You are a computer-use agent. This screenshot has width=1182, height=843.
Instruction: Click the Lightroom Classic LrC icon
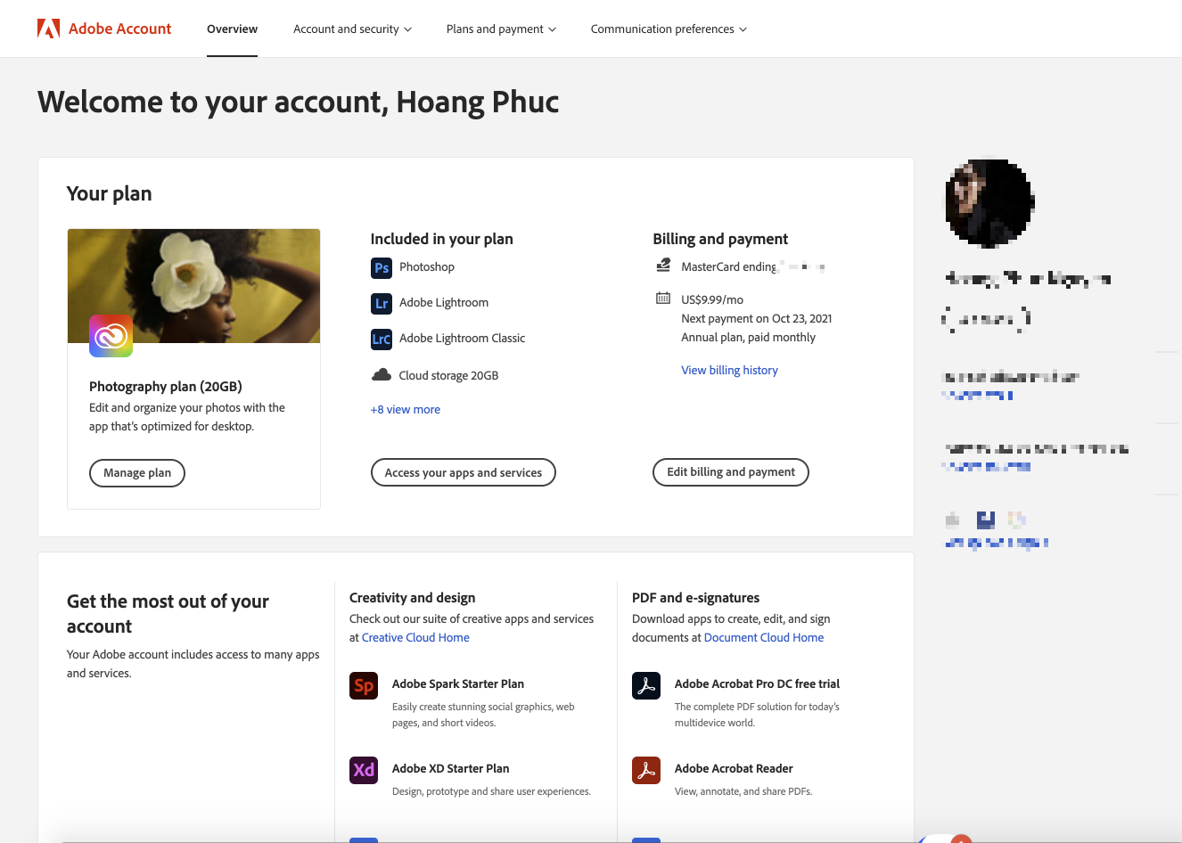382,339
